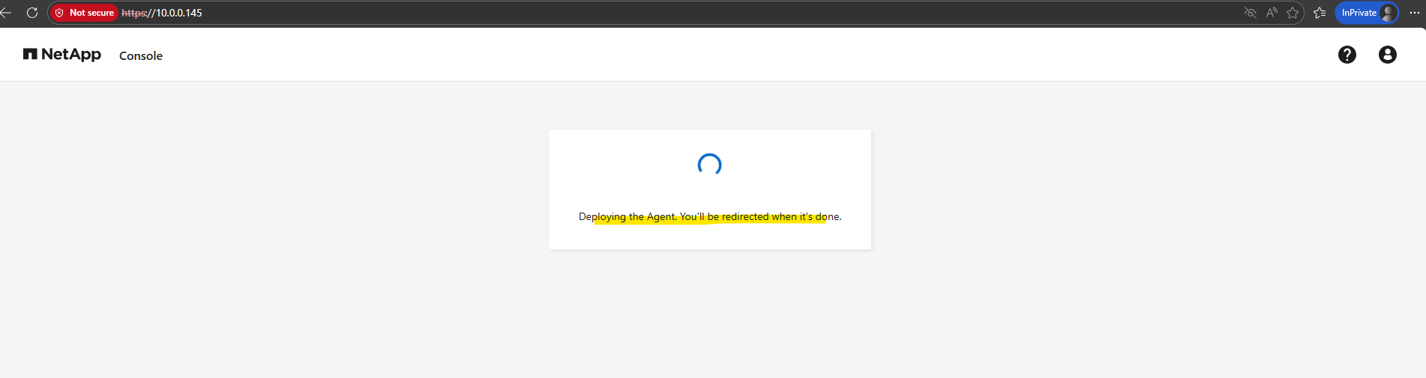
Task: Open the Help question mark icon
Action: (1347, 55)
